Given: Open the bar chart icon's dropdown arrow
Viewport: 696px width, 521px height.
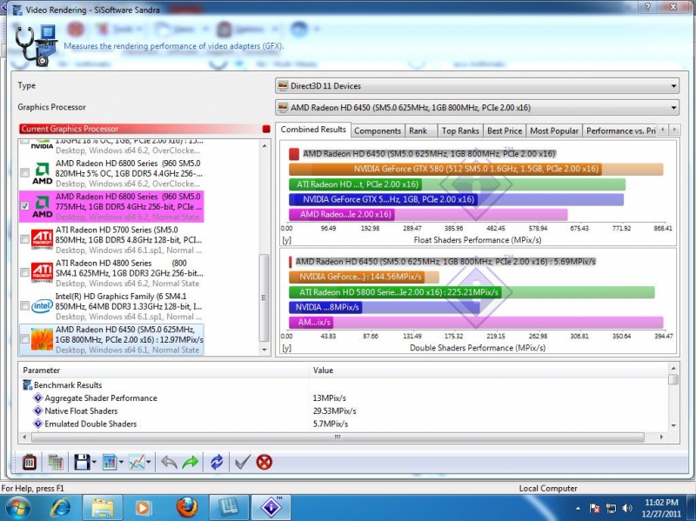Looking at the screenshot, I should 121,463.
